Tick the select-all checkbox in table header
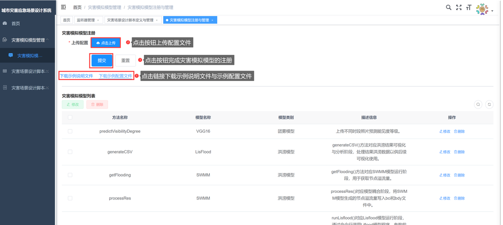Screen dimensions: 503x225 coord(70,117)
